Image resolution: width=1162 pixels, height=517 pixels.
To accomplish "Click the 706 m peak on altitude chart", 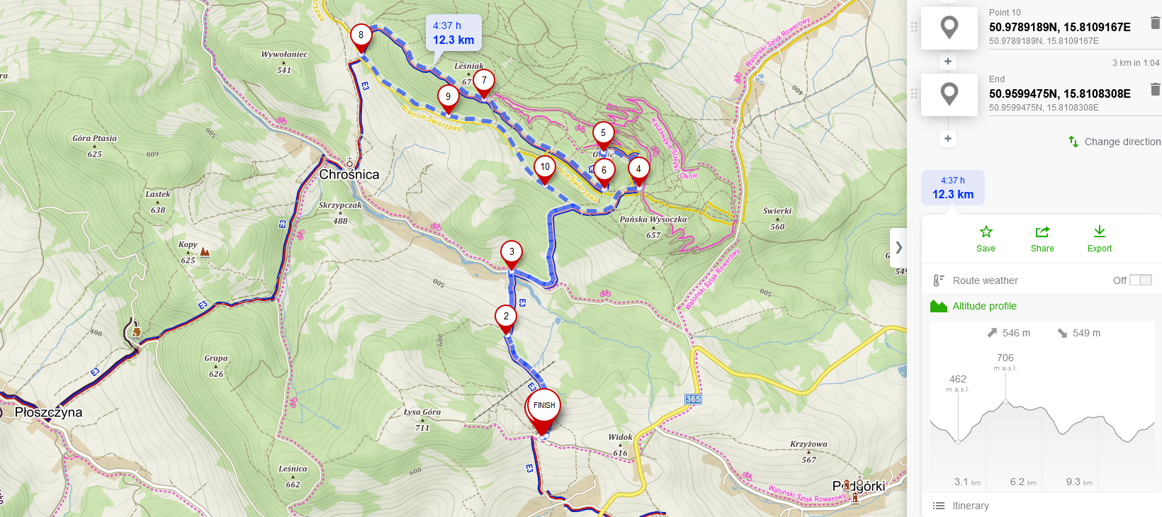I will point(1005,402).
